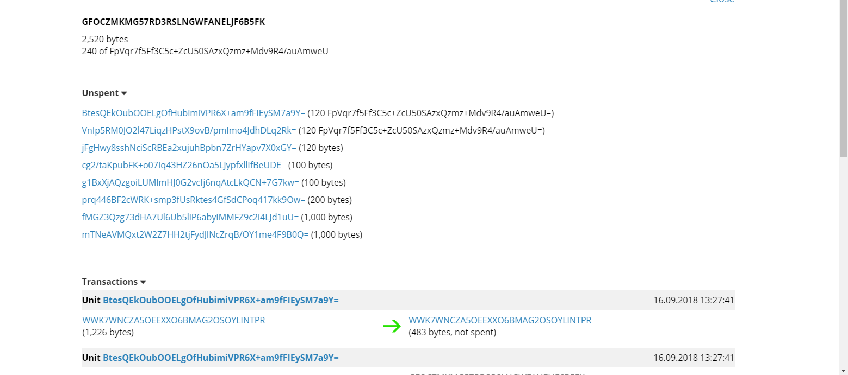Open unit mTNeAVMQxt2W2Z7HH2tjFydJlNcZrqB/OY1me4F9B0Q=
The height and width of the screenshot is (375, 848).
[195, 234]
